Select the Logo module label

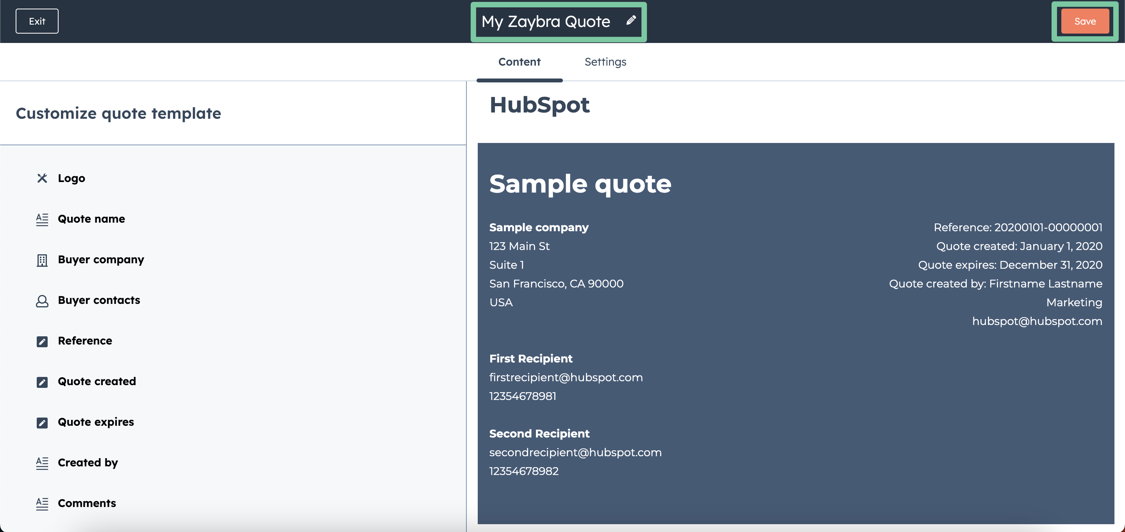click(71, 178)
